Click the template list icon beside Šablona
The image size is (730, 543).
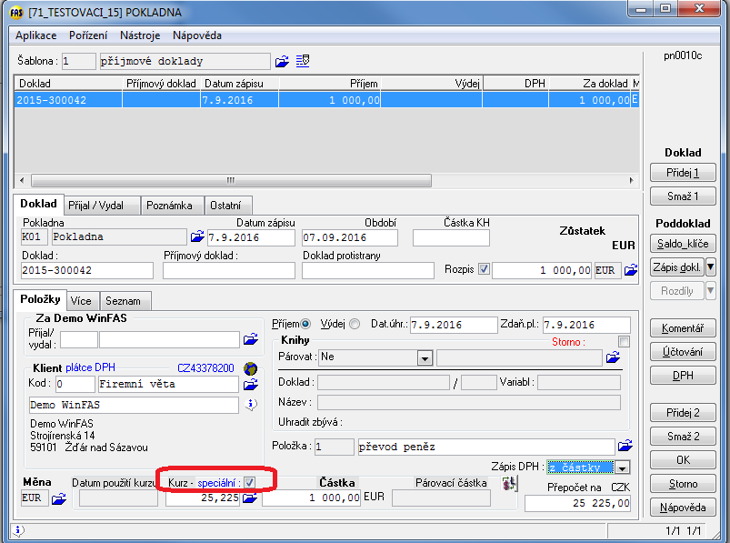point(303,61)
